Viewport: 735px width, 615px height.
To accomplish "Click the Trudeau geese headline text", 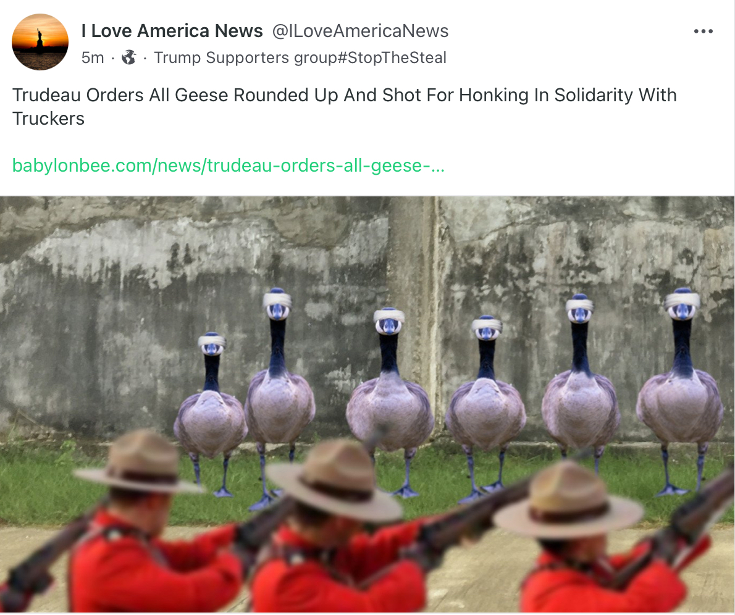I will tap(345, 107).
